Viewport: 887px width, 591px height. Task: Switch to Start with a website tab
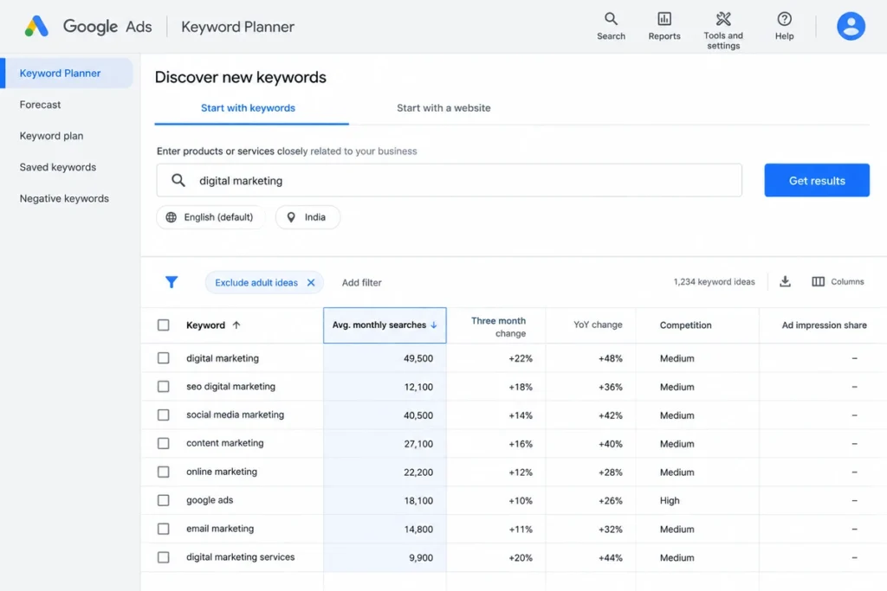coord(443,108)
